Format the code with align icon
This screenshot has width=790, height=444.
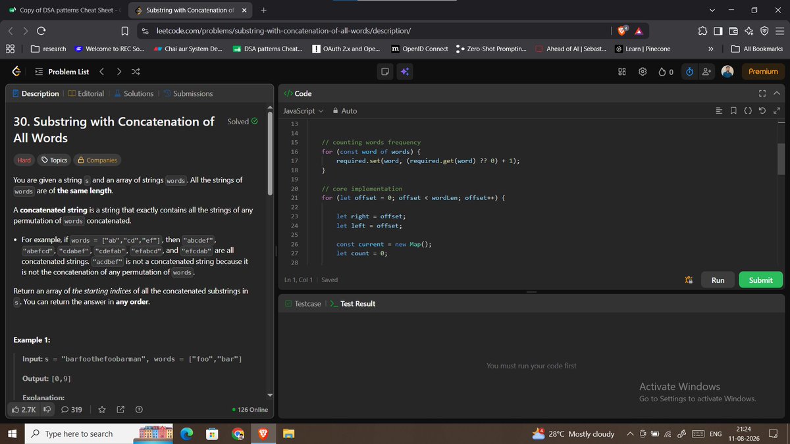pyautogui.click(x=719, y=111)
